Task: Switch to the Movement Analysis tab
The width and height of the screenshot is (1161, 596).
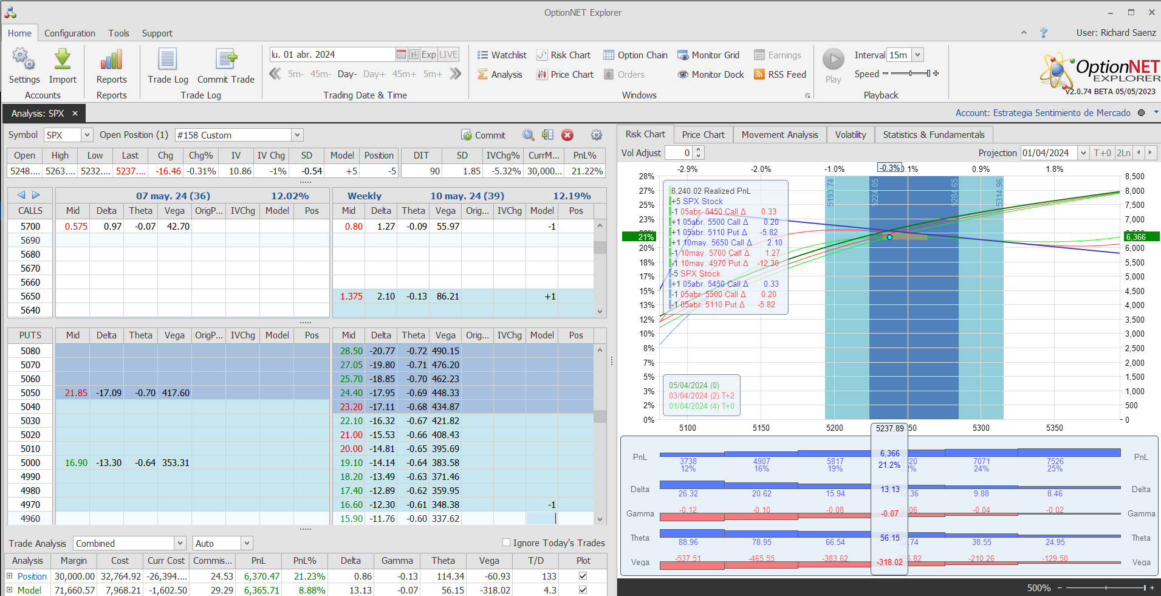Action: point(779,135)
